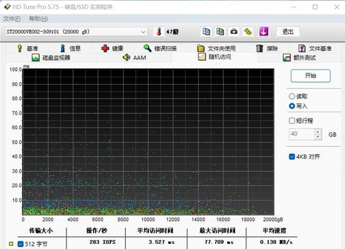Click the copy info to clipboard icon
This screenshot has width=345, height=249.
(x=206, y=32)
